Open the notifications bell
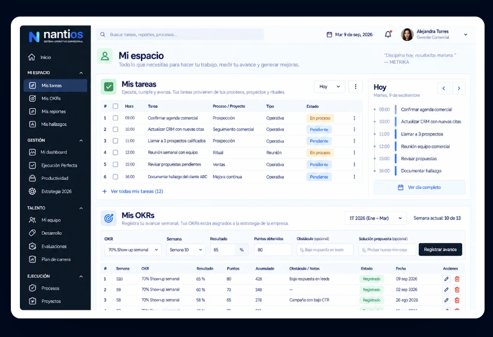The width and height of the screenshot is (493, 337). 388,34
